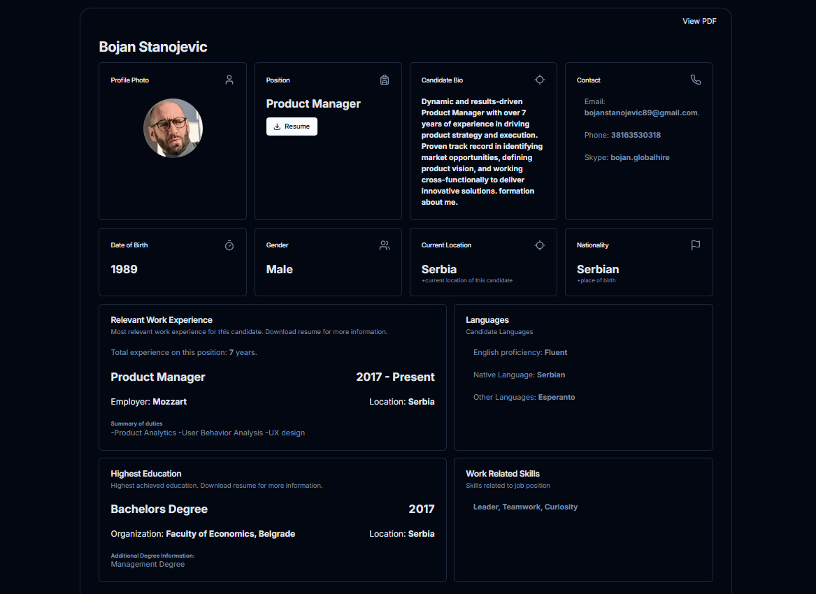Screen dimensions: 816x594
Task: Click the Bojan Stanojevic name heading
Action: [153, 47]
